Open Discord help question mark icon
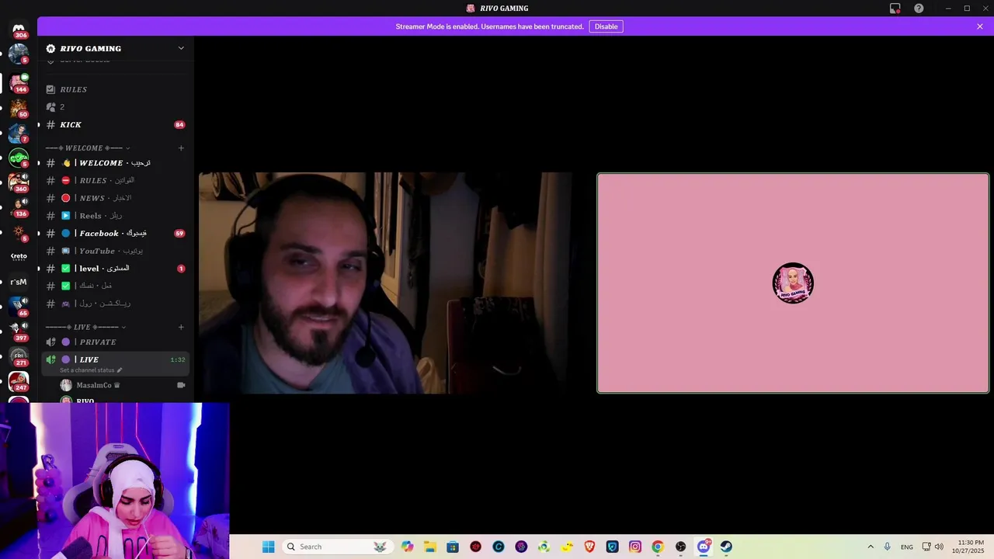The width and height of the screenshot is (994, 559). 919,9
